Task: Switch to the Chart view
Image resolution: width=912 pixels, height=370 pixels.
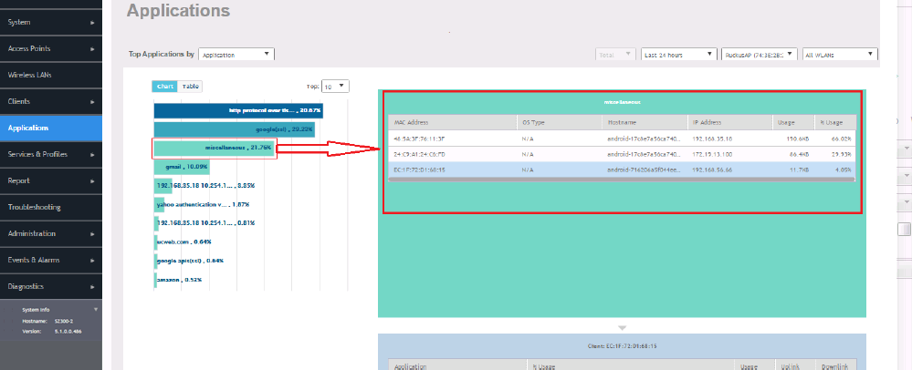Action: [165, 87]
